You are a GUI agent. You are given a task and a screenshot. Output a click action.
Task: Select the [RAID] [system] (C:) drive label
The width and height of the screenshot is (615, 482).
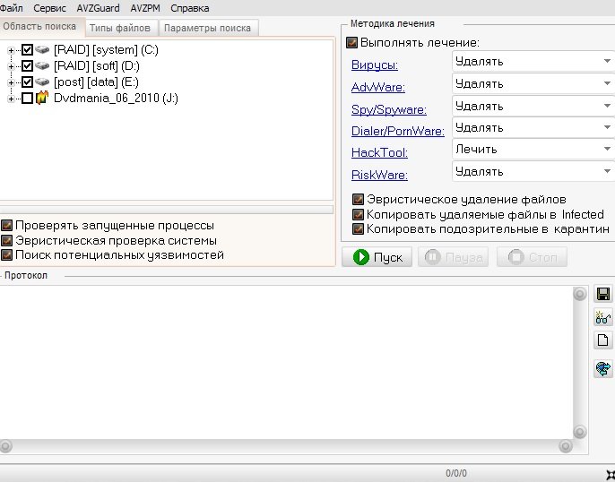point(106,50)
